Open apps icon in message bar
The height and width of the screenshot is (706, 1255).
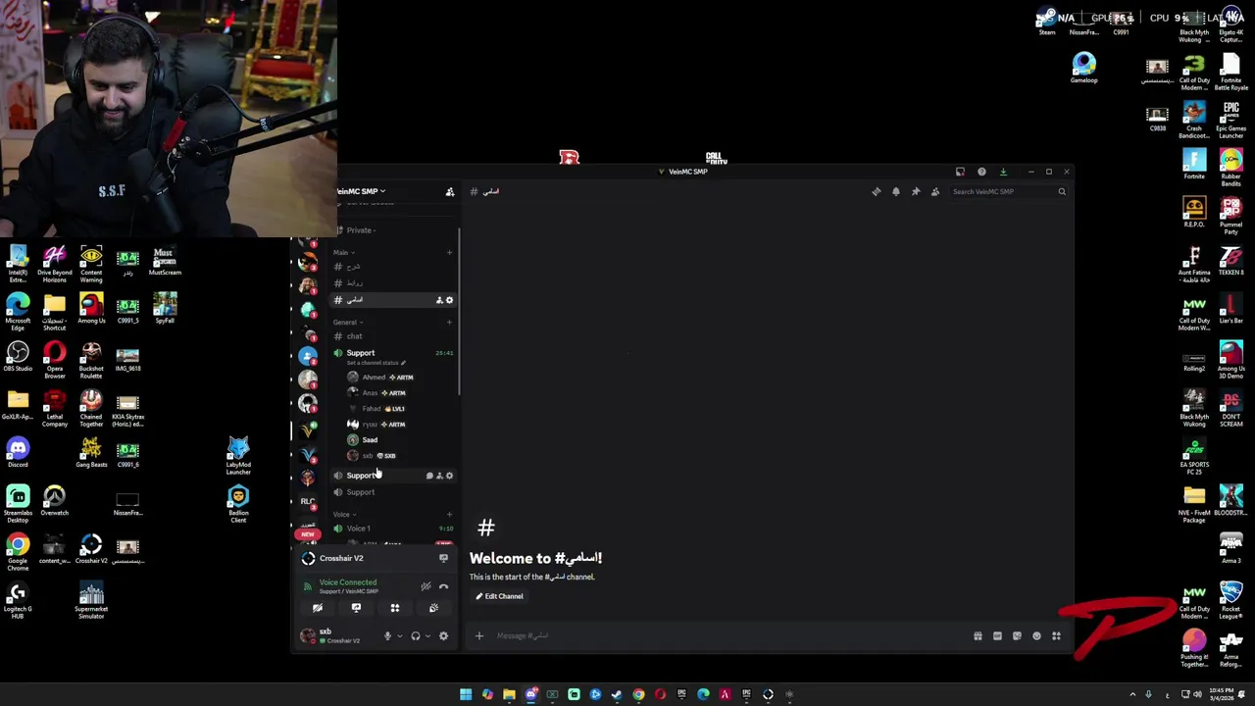click(1056, 636)
